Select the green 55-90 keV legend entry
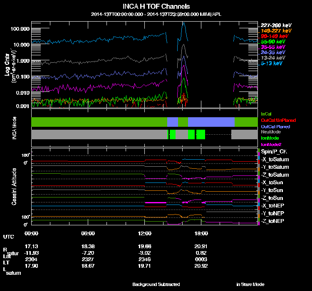 tap(273, 42)
